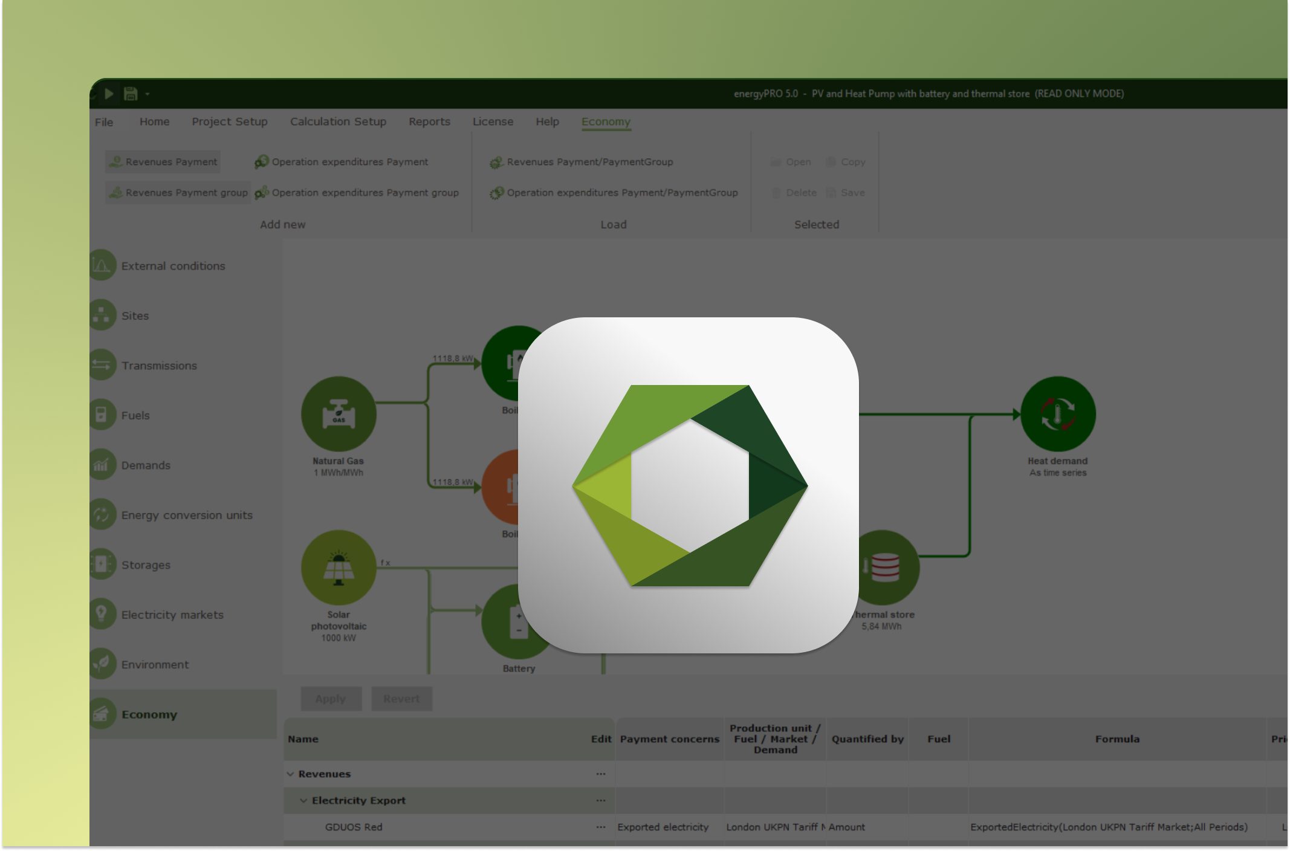
Task: Open the quick access dropdown arrow
Action: pyautogui.click(x=147, y=94)
